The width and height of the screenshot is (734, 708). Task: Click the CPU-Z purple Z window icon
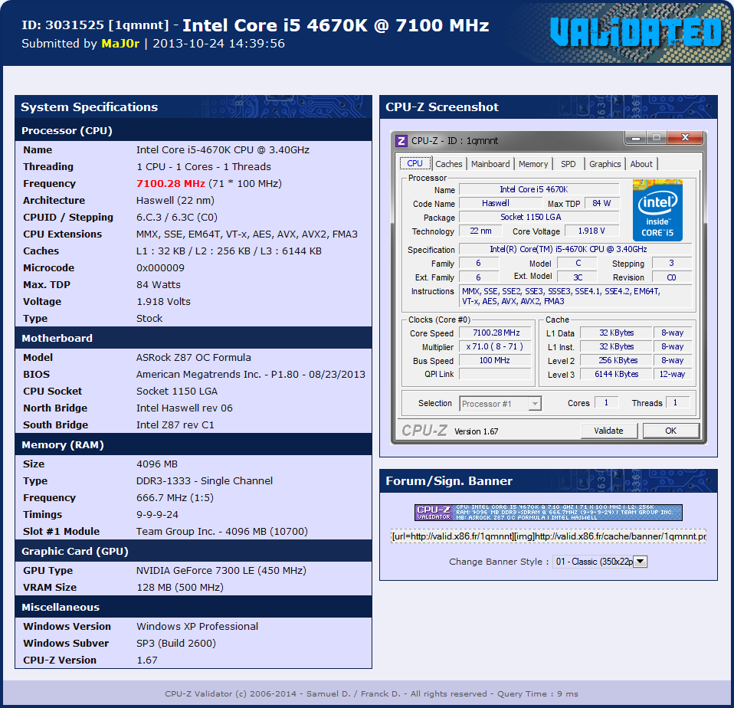click(401, 140)
